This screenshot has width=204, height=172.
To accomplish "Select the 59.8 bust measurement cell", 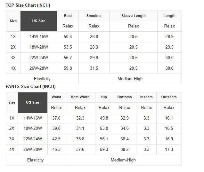I will [68, 68].
